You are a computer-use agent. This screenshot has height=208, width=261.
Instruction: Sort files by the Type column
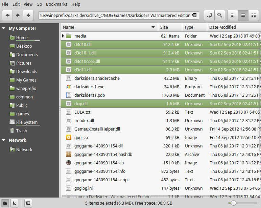point(195,27)
